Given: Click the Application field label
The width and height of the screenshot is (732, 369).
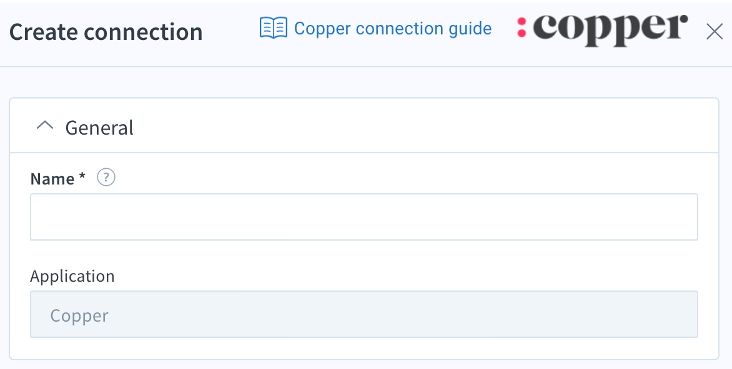Looking at the screenshot, I should click(x=72, y=276).
